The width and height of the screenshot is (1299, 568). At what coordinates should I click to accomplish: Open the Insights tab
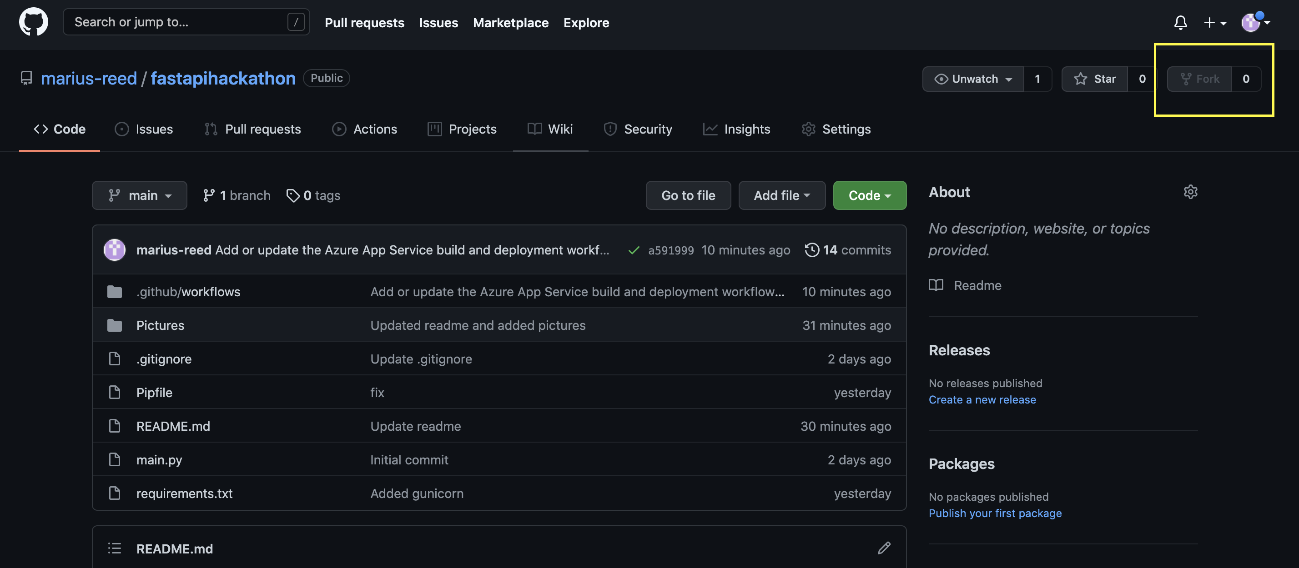click(737, 129)
